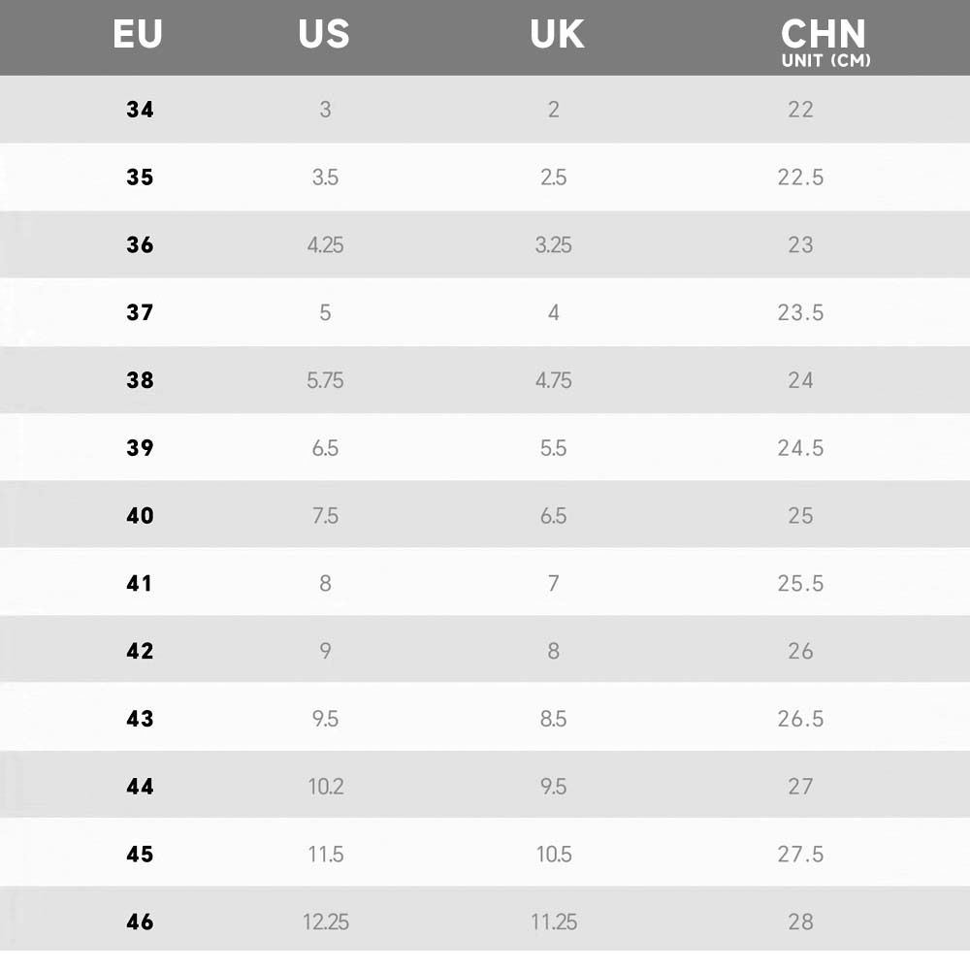Select EU size 40 cell
Screen dimensions: 970x970
click(x=140, y=515)
